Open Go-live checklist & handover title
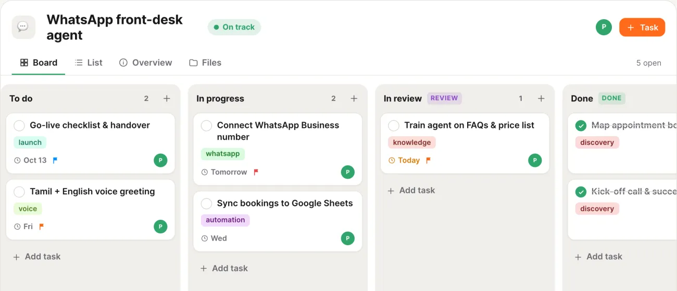This screenshot has height=291, width=677. 90,125
